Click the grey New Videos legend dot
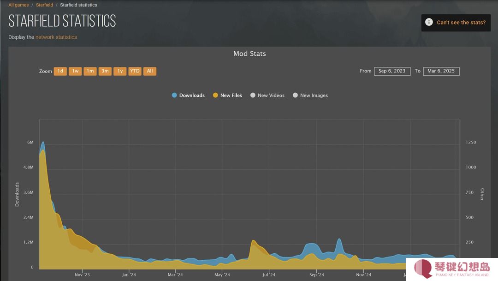 pos(253,95)
